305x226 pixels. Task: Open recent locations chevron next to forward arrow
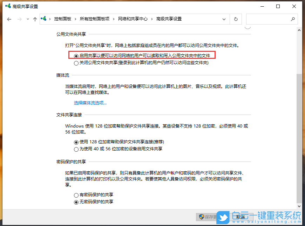pyautogui.click(x=27, y=19)
